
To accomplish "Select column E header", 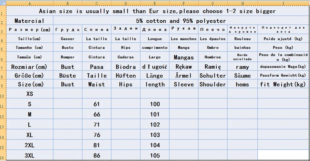I will tap(155, 3).
